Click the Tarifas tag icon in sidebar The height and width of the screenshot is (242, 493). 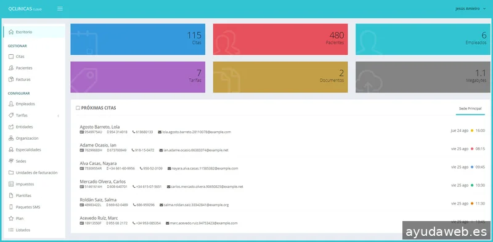coord(11,115)
